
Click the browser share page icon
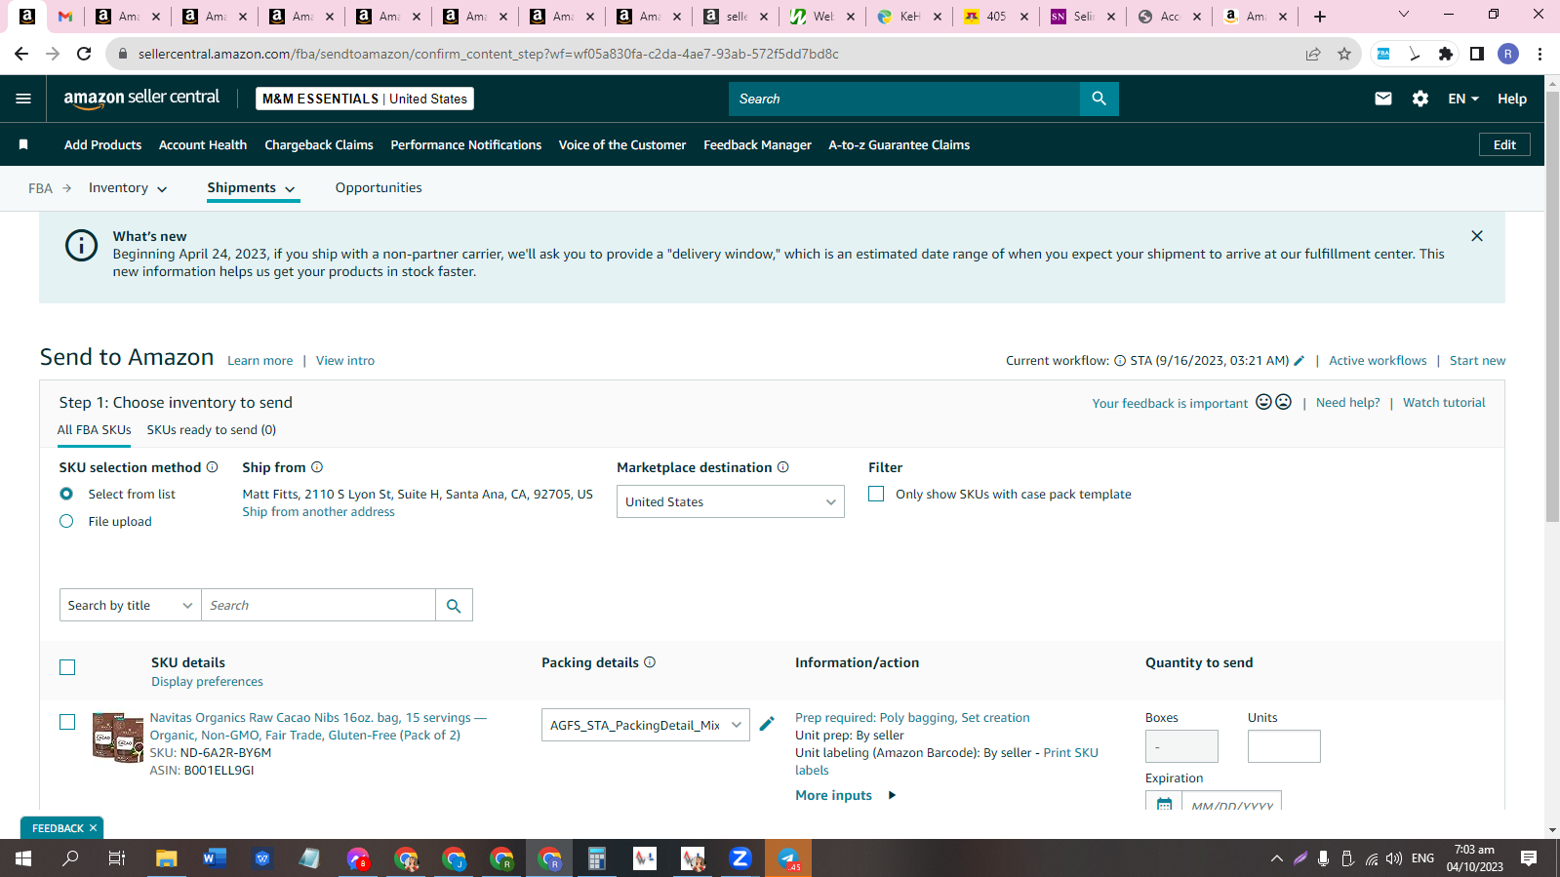1313,54
